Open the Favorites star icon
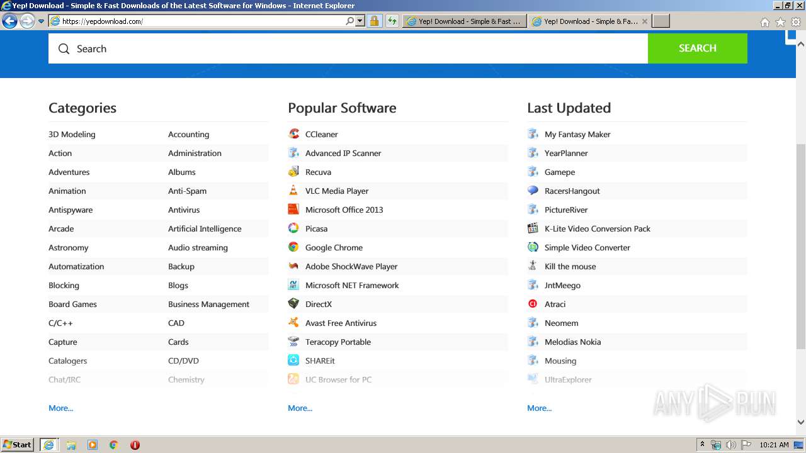This screenshot has height=453, width=806. tap(780, 21)
